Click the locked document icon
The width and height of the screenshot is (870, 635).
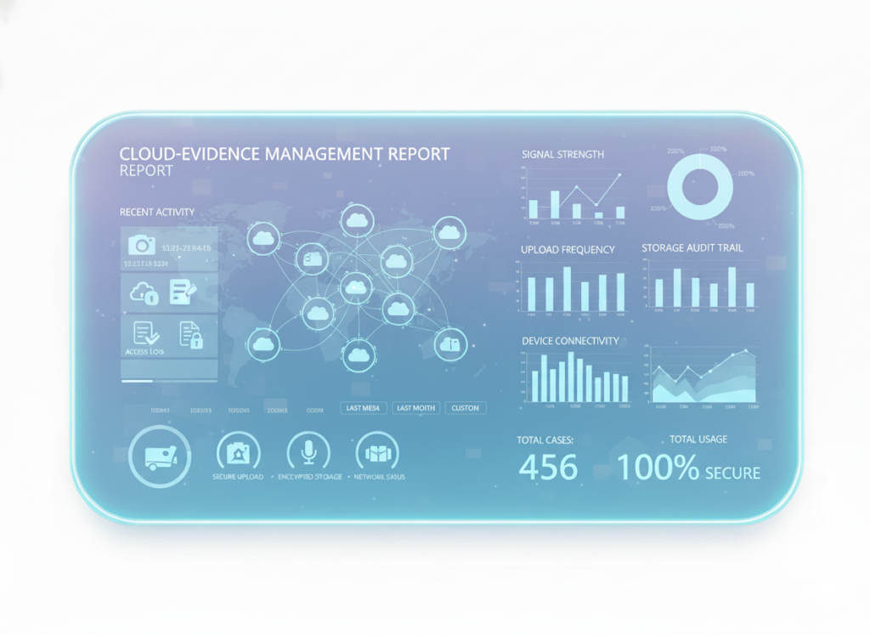pyautogui.click(x=191, y=334)
